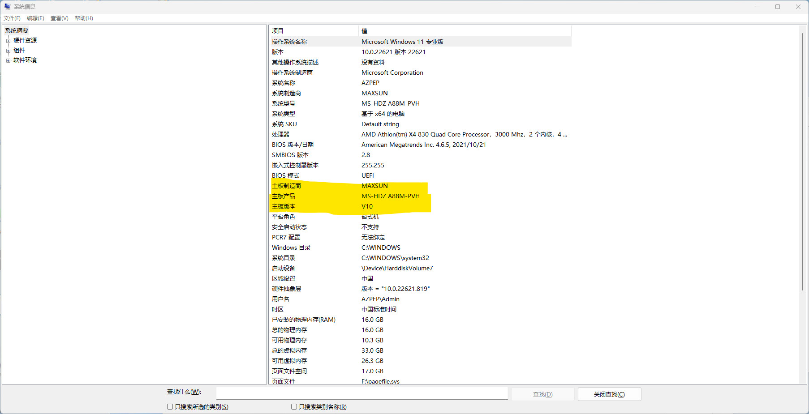Click the 查找什么 search input field

(362, 393)
